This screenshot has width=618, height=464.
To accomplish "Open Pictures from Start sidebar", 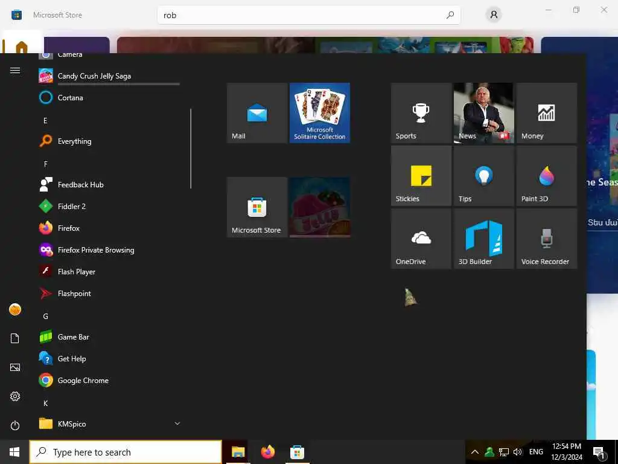I will [x=15, y=367].
